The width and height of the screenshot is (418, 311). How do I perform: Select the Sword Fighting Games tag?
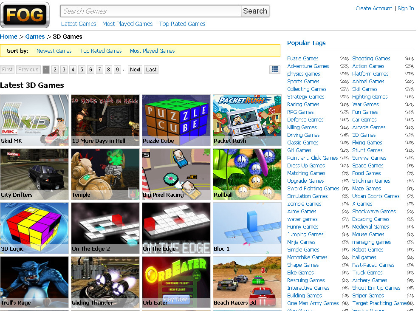point(313,189)
